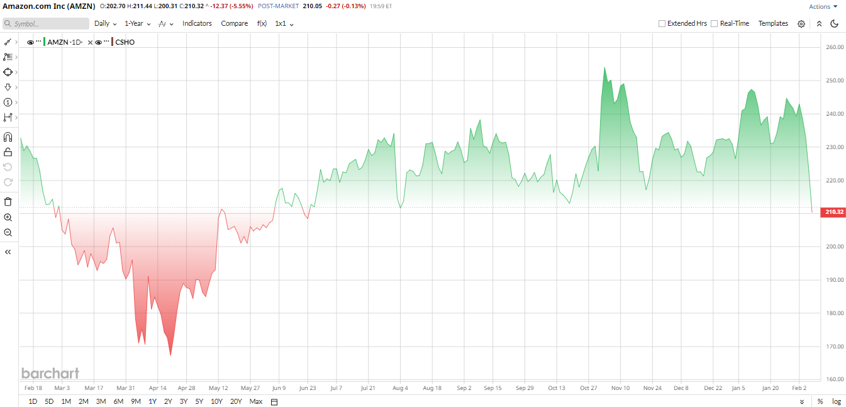Select the 5D time range
The width and height of the screenshot is (846, 407).
[49, 401]
